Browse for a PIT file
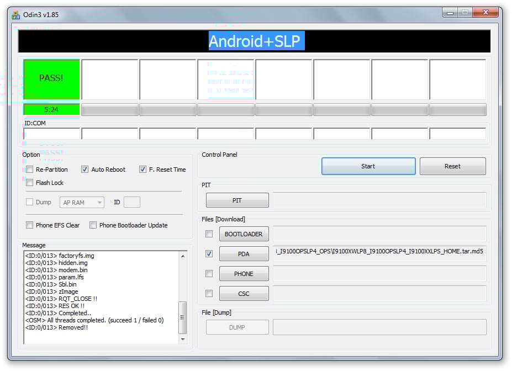Screen dimensions: 512x371 [x=237, y=200]
